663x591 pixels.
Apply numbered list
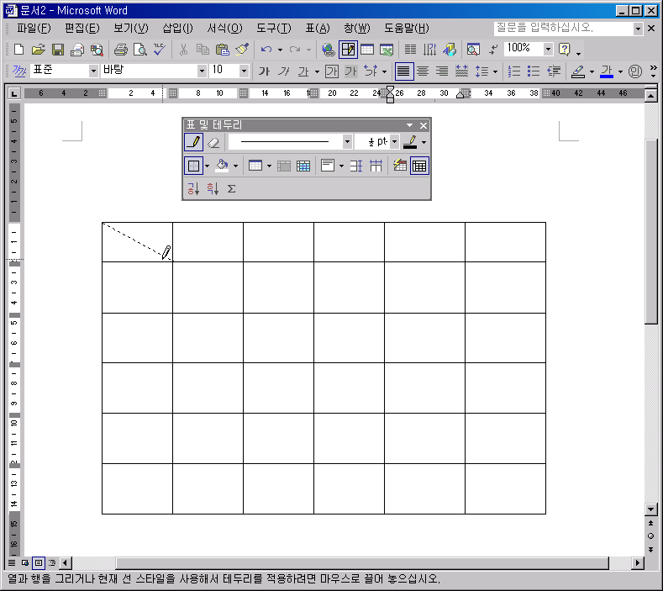pyautogui.click(x=514, y=71)
